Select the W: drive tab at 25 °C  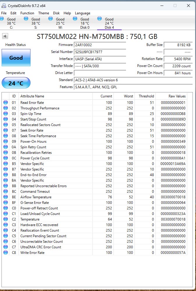point(60,23)
